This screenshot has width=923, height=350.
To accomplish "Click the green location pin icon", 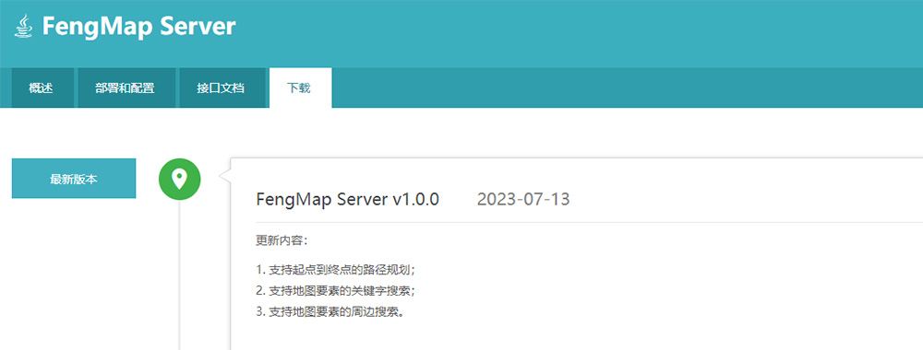I will [x=180, y=179].
